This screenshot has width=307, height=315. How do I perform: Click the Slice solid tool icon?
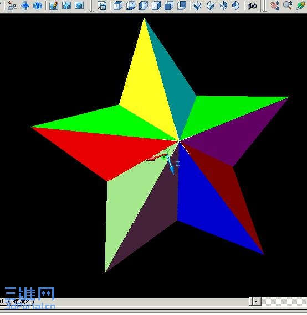[x=12, y=6]
